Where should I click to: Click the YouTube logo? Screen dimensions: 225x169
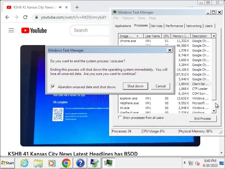[x=34, y=30]
